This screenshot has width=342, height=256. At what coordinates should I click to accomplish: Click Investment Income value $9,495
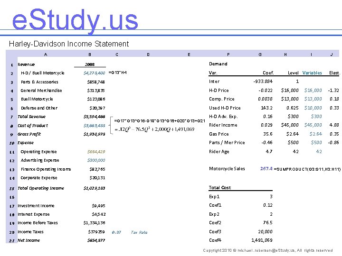coord(99,206)
